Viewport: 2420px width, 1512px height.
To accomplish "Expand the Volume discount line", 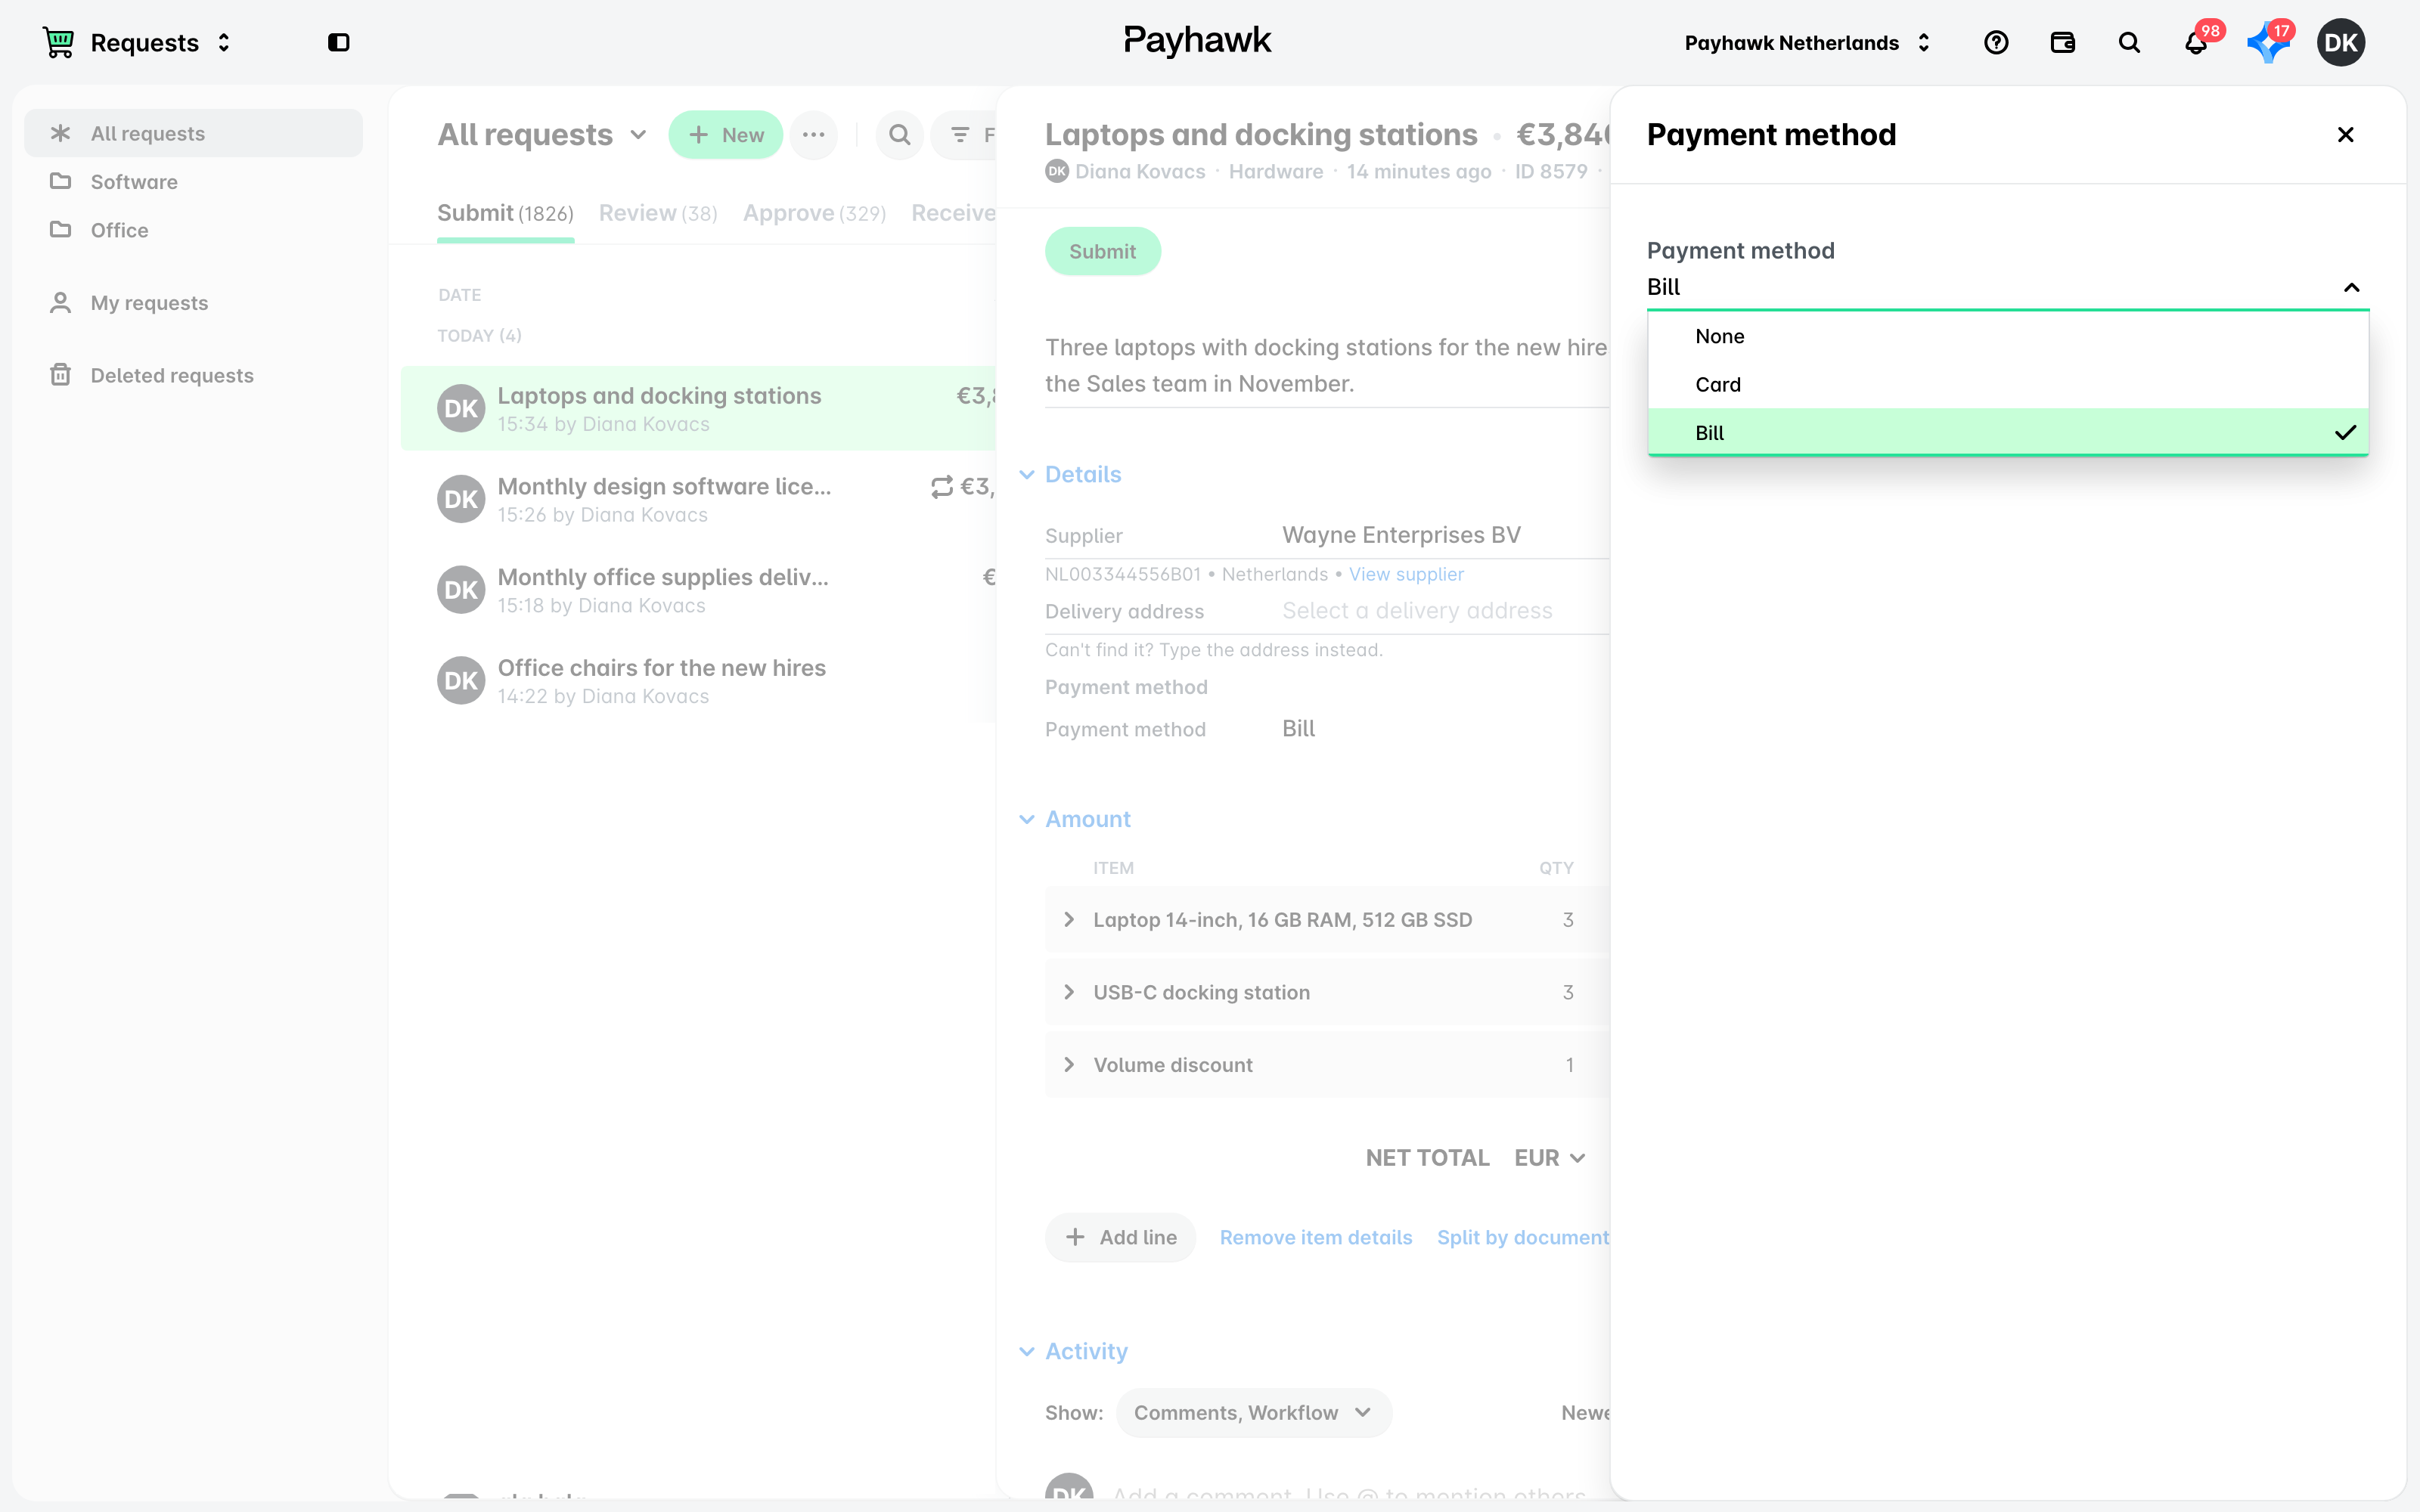I will pyautogui.click(x=1069, y=1064).
